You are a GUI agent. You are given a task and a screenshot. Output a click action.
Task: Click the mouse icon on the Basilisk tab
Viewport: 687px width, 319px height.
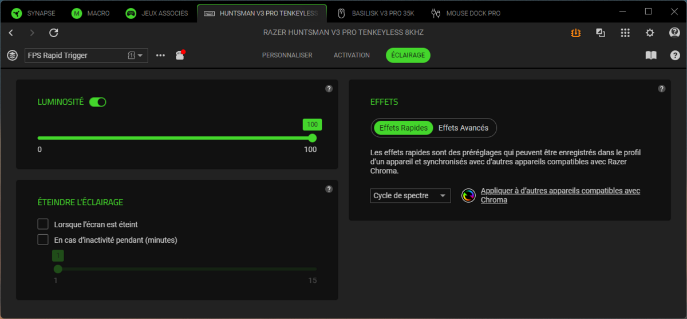click(341, 13)
